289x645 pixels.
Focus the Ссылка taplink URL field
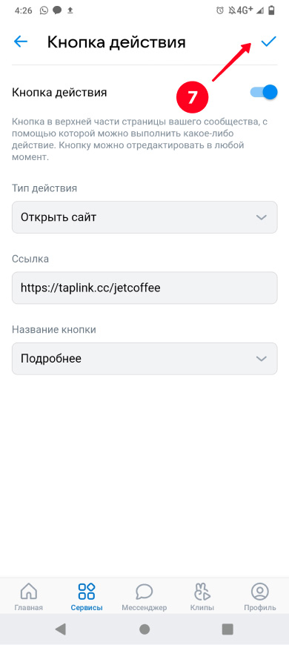point(144,288)
